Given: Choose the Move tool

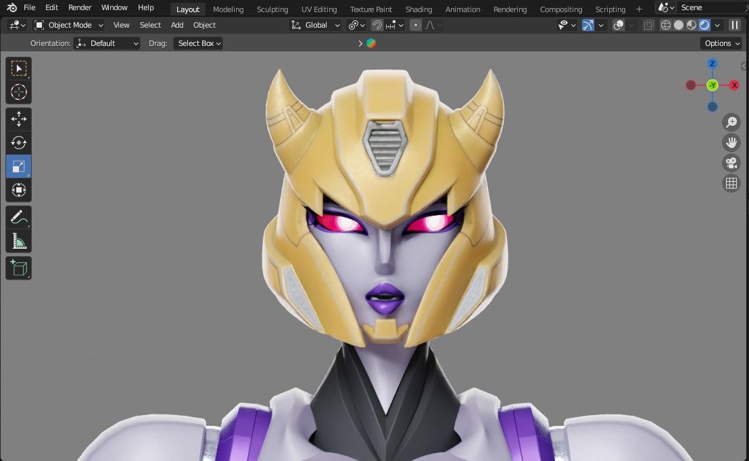Looking at the screenshot, I should point(19,119).
